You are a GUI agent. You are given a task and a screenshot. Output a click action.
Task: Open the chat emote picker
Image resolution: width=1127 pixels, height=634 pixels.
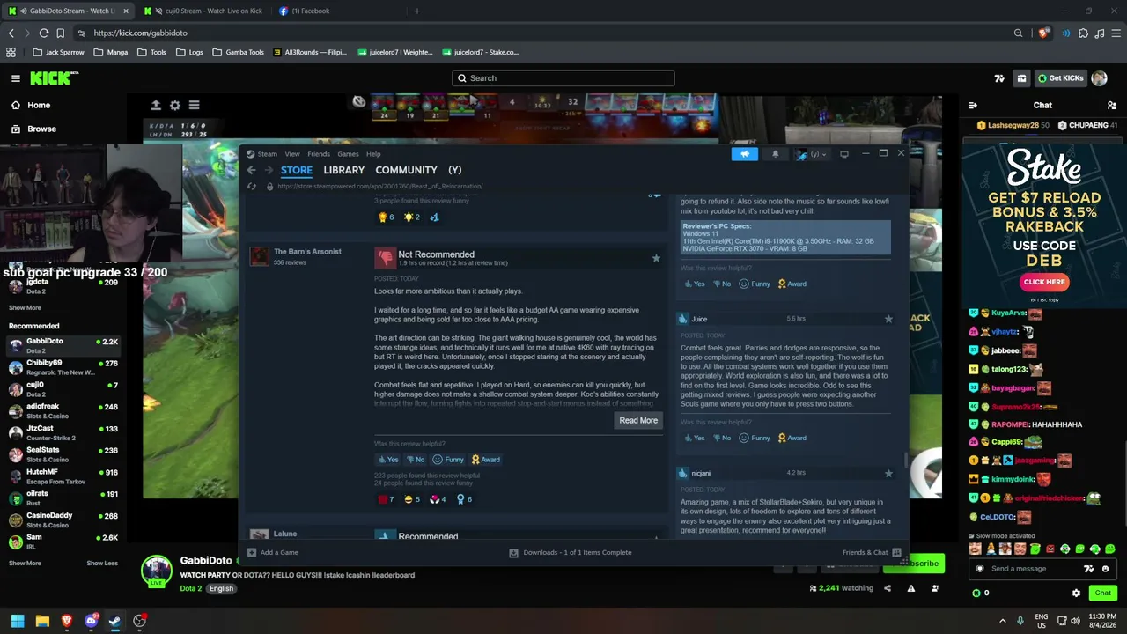pyautogui.click(x=1105, y=569)
